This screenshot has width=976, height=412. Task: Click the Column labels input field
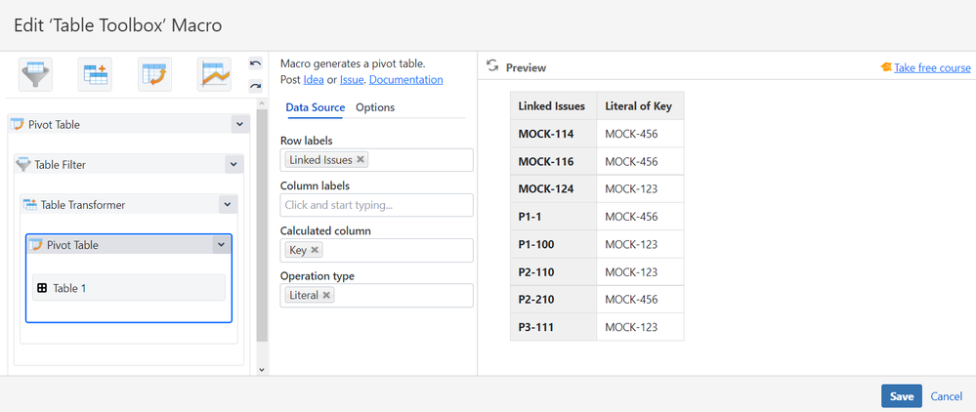pos(376,205)
